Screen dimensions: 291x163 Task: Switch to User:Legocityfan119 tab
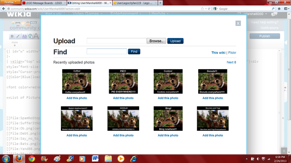[x=135, y=3]
